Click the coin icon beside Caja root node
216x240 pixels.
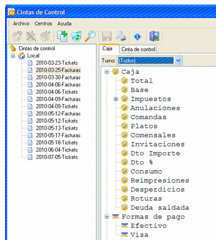(x=116, y=72)
